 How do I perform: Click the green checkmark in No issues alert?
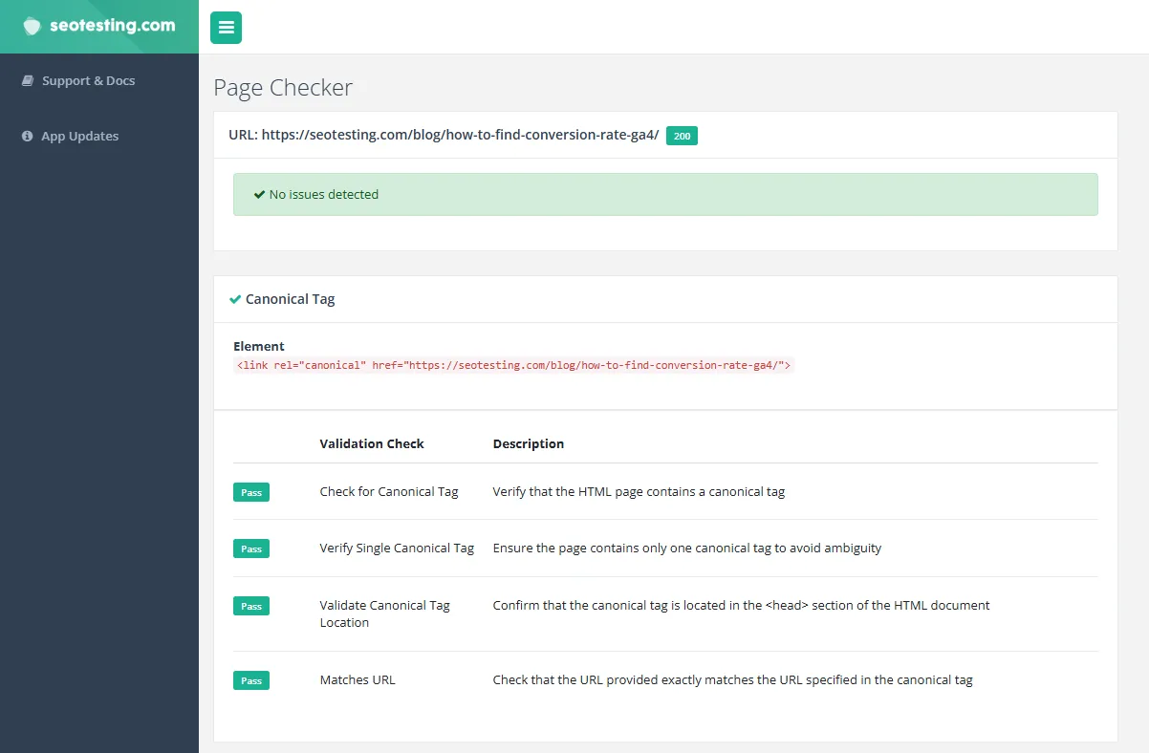tap(259, 194)
